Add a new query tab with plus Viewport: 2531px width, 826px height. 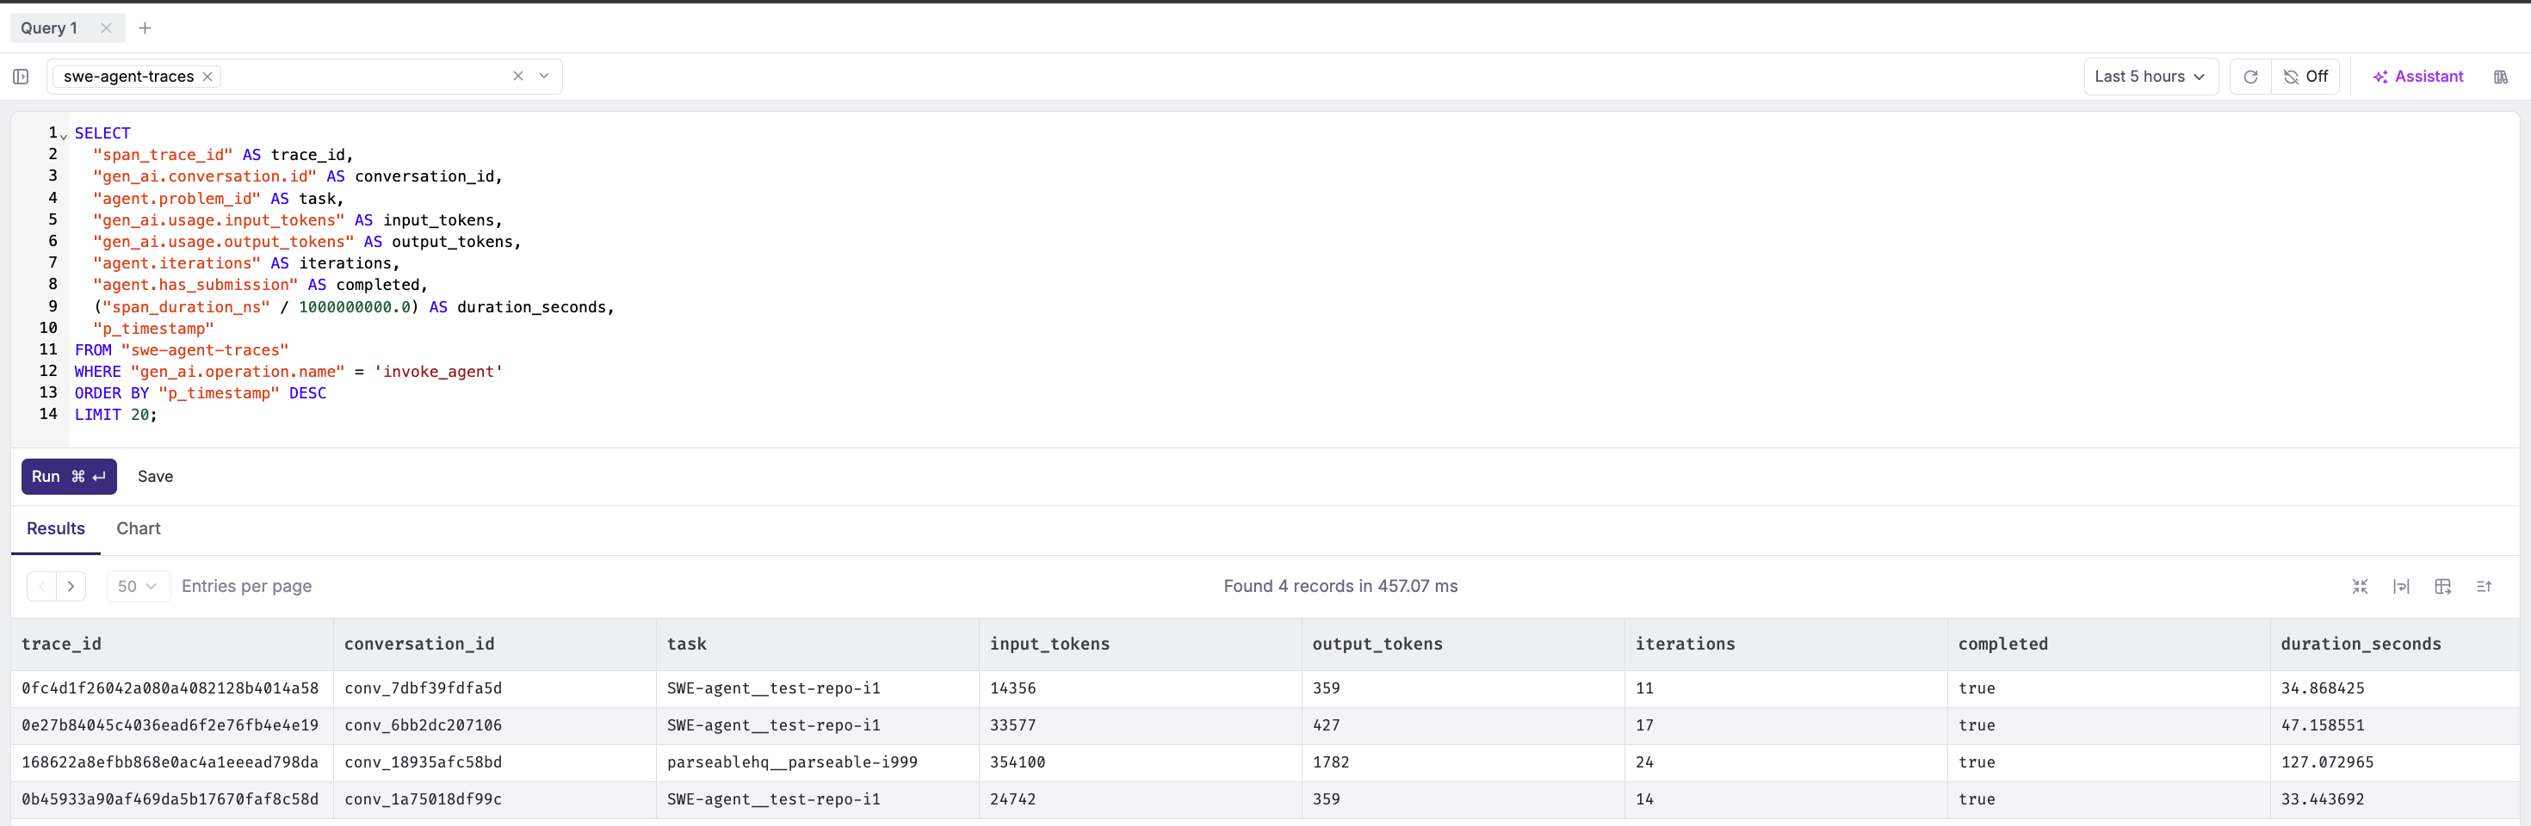[x=145, y=28]
